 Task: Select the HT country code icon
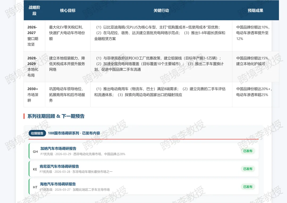coord(35,187)
